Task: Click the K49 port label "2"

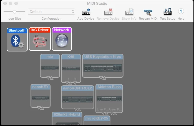Action: click(x=75, y=79)
